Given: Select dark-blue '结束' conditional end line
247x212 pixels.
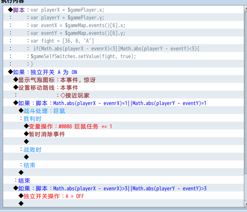Looking at the screenshot, I should click(124, 180).
